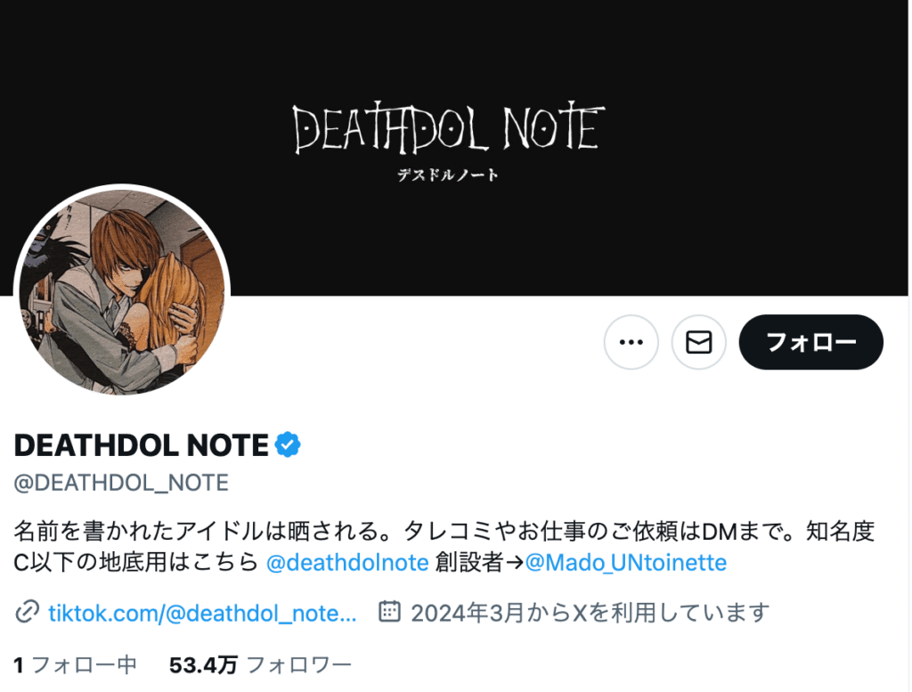View the 53.4万 フォロワー followers list
Image resolution: width=912 pixels, height=692 pixels.
pos(260,664)
